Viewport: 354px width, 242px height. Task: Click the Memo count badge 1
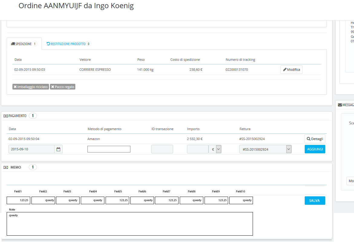(x=33, y=167)
